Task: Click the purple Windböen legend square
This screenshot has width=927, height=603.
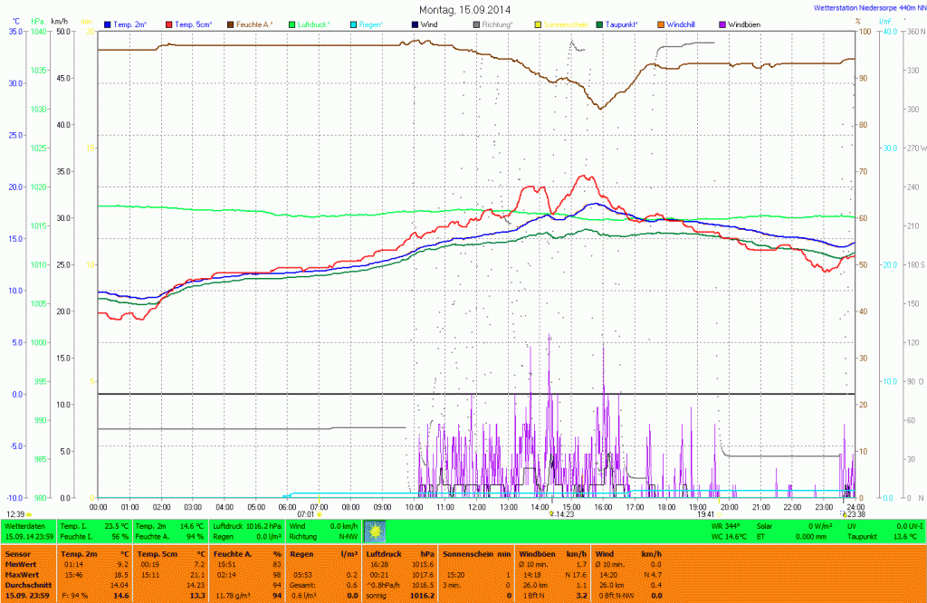Action: click(x=722, y=23)
